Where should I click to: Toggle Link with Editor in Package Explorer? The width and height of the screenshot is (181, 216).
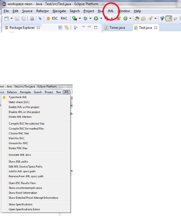coord(67,28)
